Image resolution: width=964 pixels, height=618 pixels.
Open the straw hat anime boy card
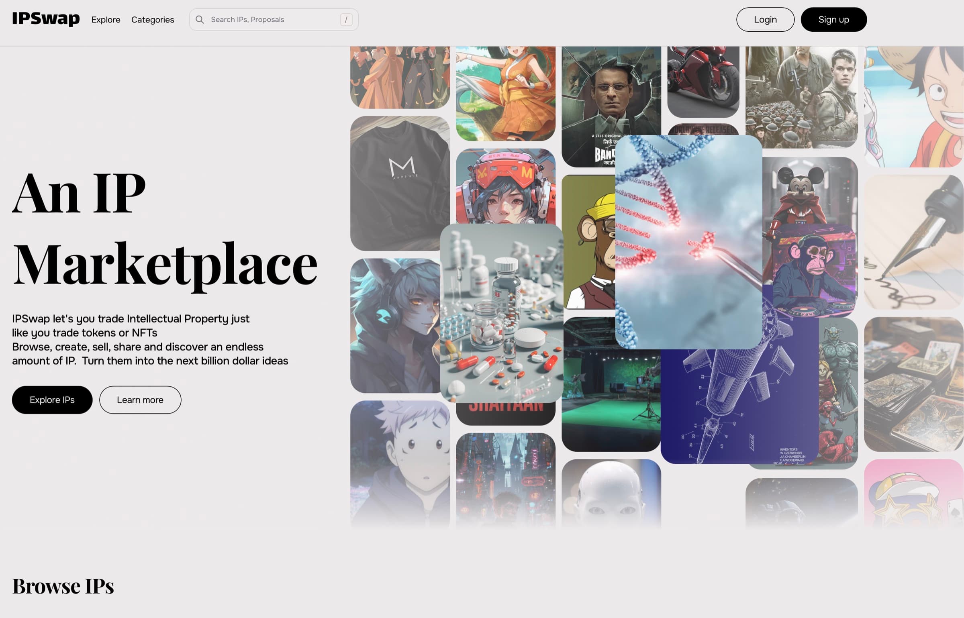(914, 106)
